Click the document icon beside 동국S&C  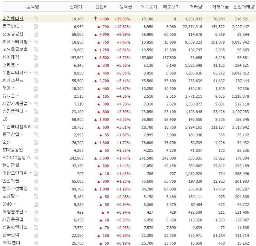tap(35, 26)
